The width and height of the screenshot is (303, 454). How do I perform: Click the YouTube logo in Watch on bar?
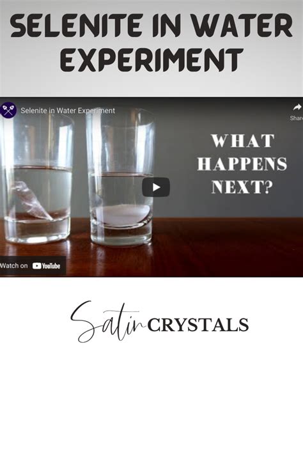coord(46,266)
